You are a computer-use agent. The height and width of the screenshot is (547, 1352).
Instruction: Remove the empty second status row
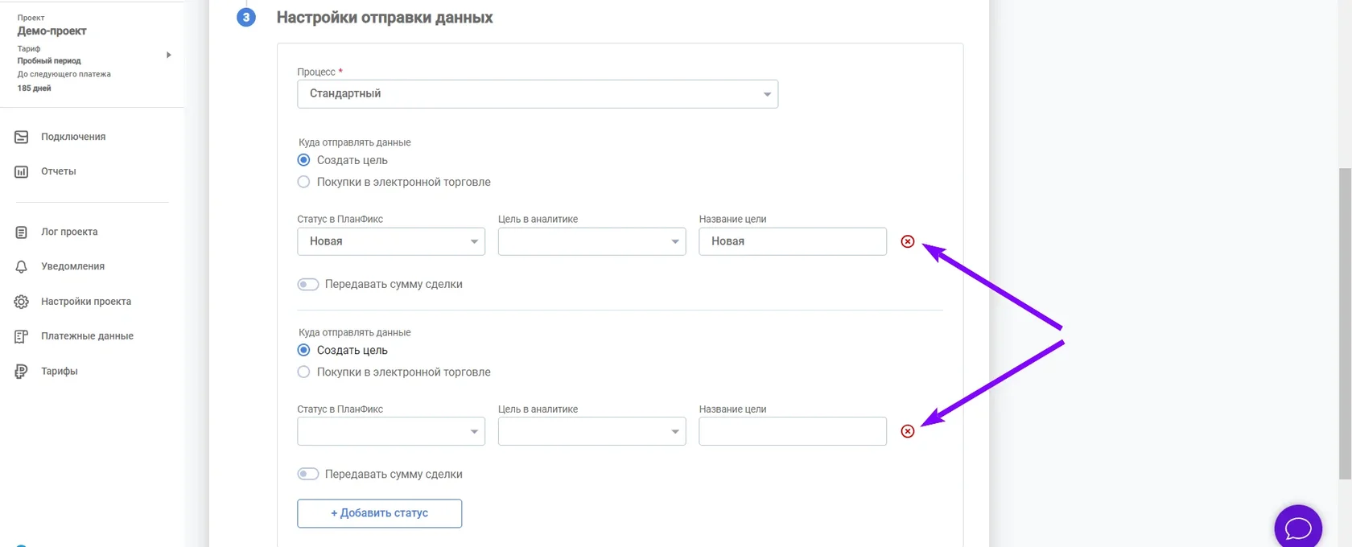(908, 431)
